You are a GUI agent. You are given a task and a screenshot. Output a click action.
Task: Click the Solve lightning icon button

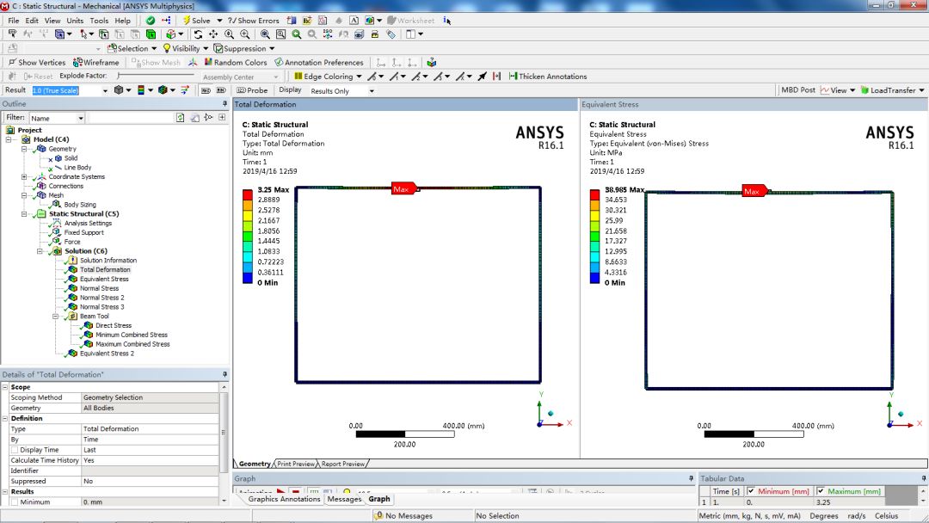point(186,20)
